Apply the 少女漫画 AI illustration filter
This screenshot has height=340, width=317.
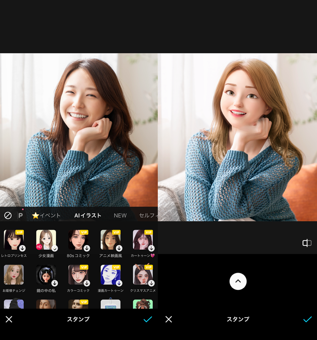pos(46,240)
